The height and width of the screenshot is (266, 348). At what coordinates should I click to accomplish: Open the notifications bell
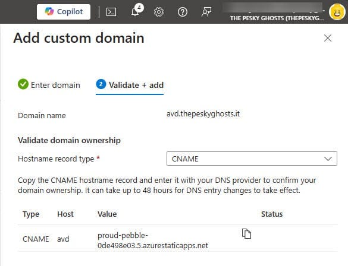pyautogui.click(x=136, y=11)
